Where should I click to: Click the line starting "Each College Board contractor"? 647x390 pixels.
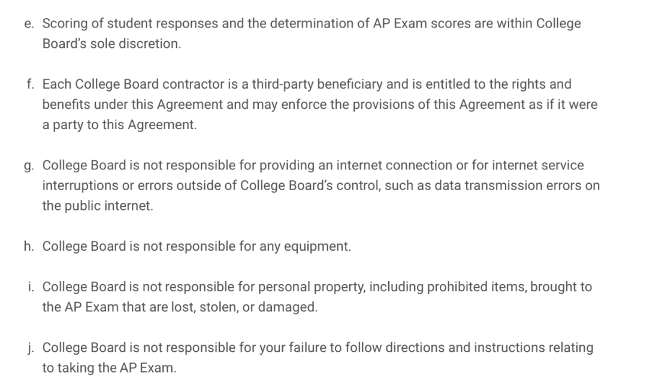click(307, 84)
